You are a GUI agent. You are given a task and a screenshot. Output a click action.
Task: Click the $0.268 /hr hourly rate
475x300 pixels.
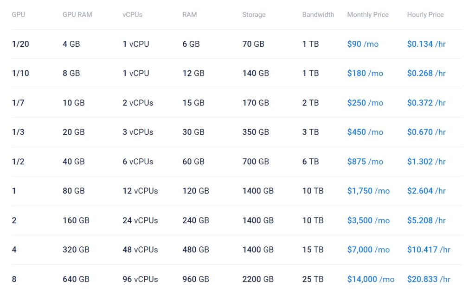click(x=426, y=73)
